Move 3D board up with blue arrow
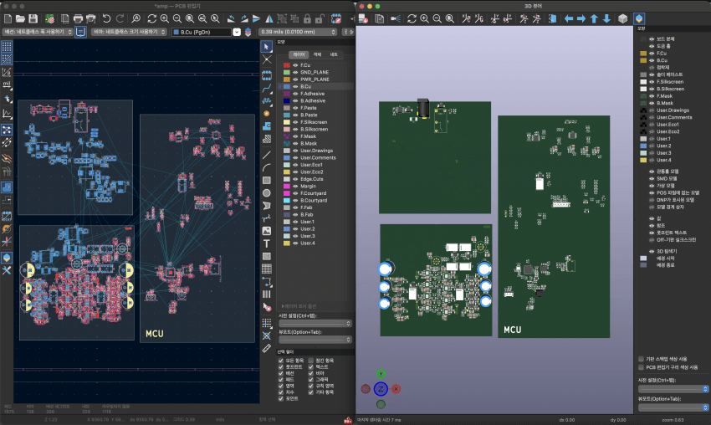Viewport: 711px width, 425px height. 594,18
